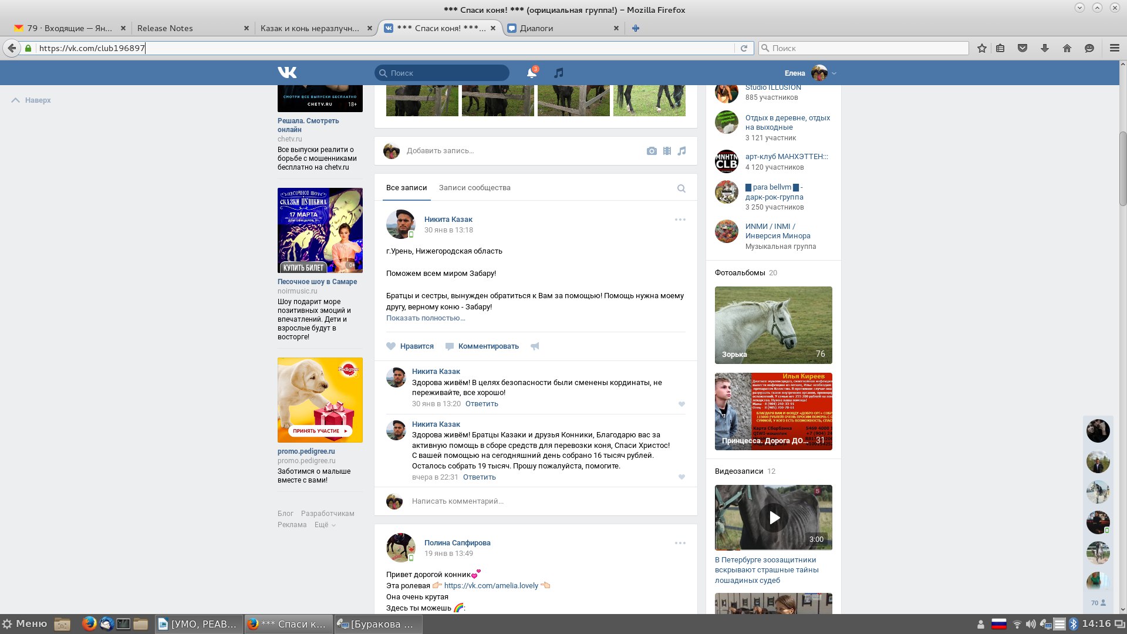Share Никита Казак's post with megaphone icon
Image resolution: width=1127 pixels, height=634 pixels.
pos(535,346)
